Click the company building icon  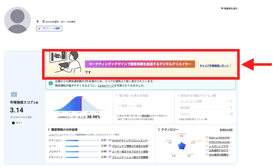point(44,22)
